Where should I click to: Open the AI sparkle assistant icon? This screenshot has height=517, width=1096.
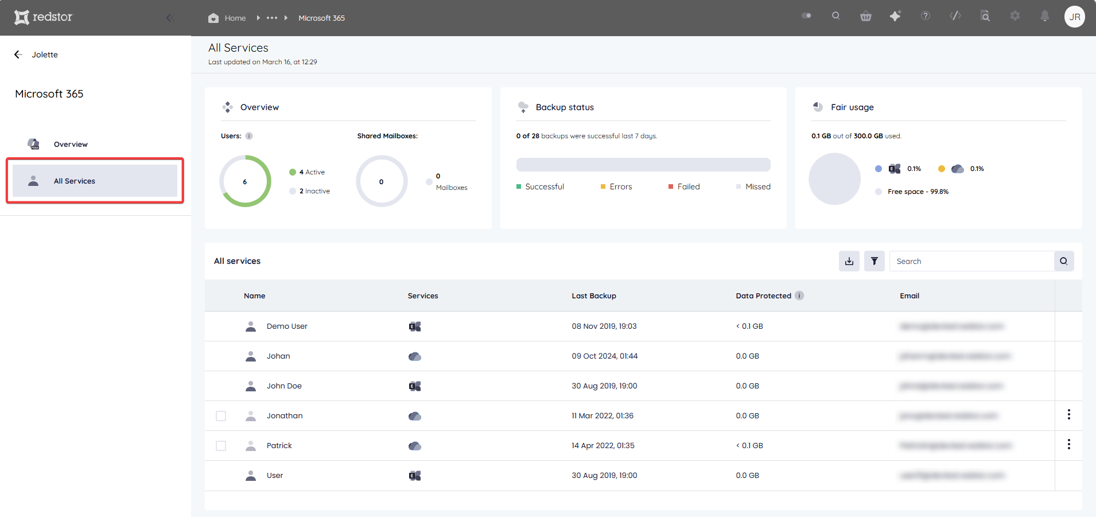point(895,16)
